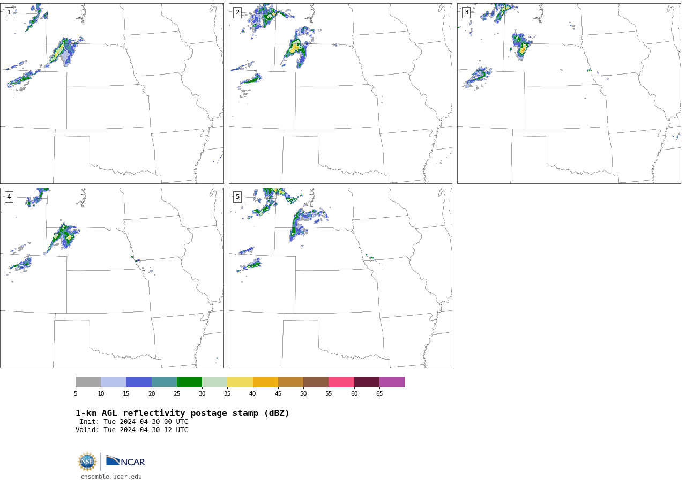Viewport: 686px width, 483px height.
Task: Click the member number 2 label box
Action: coord(237,12)
